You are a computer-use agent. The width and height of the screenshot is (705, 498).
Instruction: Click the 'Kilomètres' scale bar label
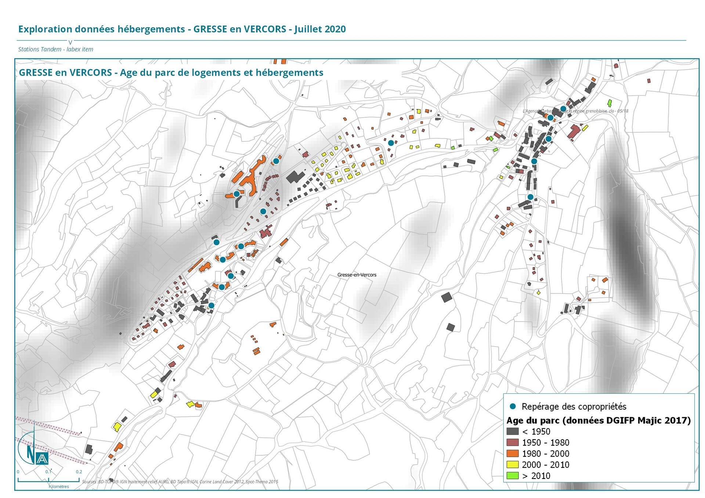tap(59, 487)
